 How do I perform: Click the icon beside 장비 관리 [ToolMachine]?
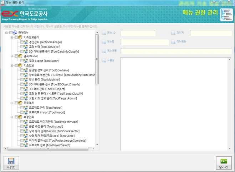point(26,79)
